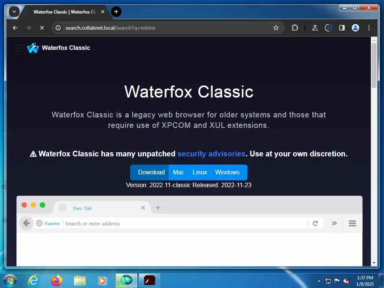Go back to previous page
Screen dimensions: 384x288
(15, 28)
